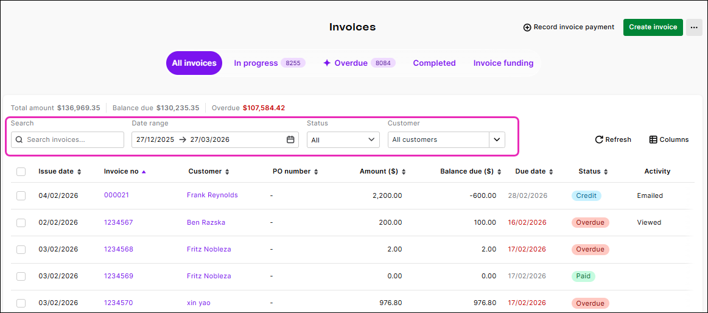Click the Balance due $130,235.35 value
This screenshot has height=313, width=708.
click(178, 108)
